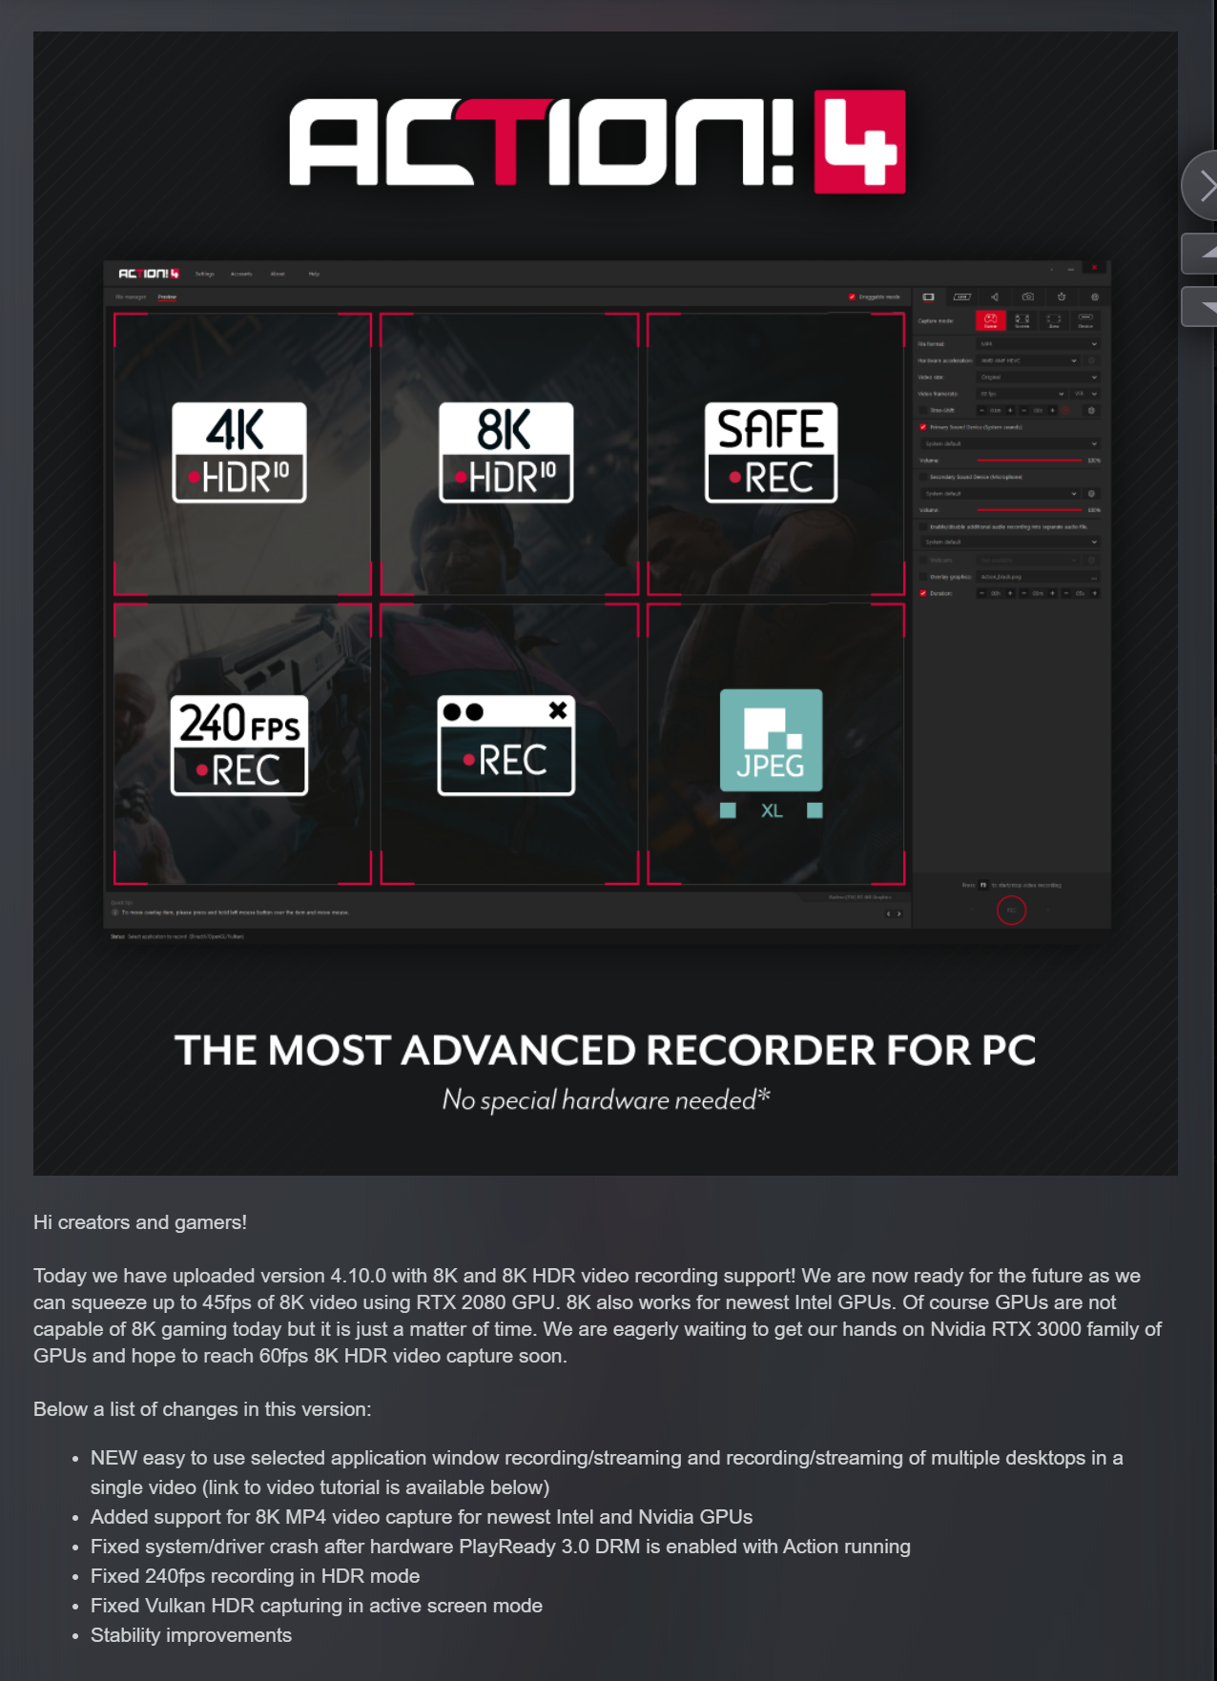Open the audio recording speaker tab icon

pyautogui.click(x=995, y=297)
